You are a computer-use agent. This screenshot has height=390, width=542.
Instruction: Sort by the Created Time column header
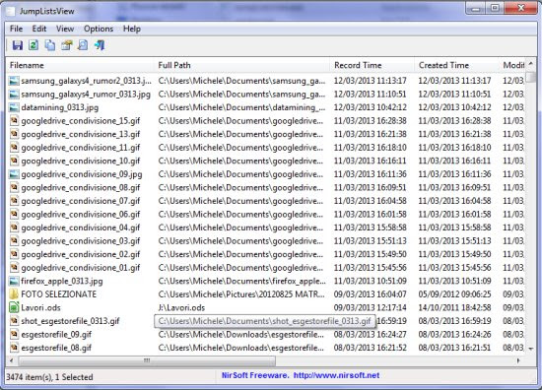(x=457, y=65)
